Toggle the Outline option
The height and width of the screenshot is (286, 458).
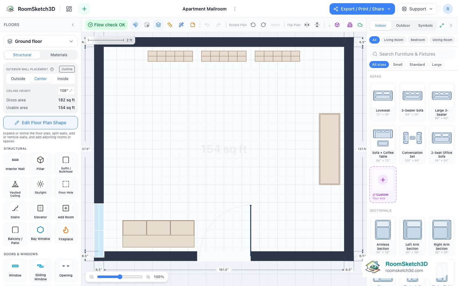67,69
